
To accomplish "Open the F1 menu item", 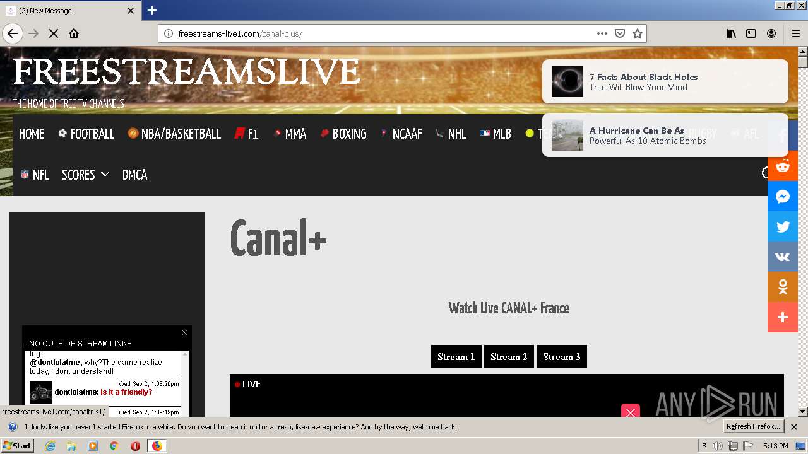I will coord(246,134).
